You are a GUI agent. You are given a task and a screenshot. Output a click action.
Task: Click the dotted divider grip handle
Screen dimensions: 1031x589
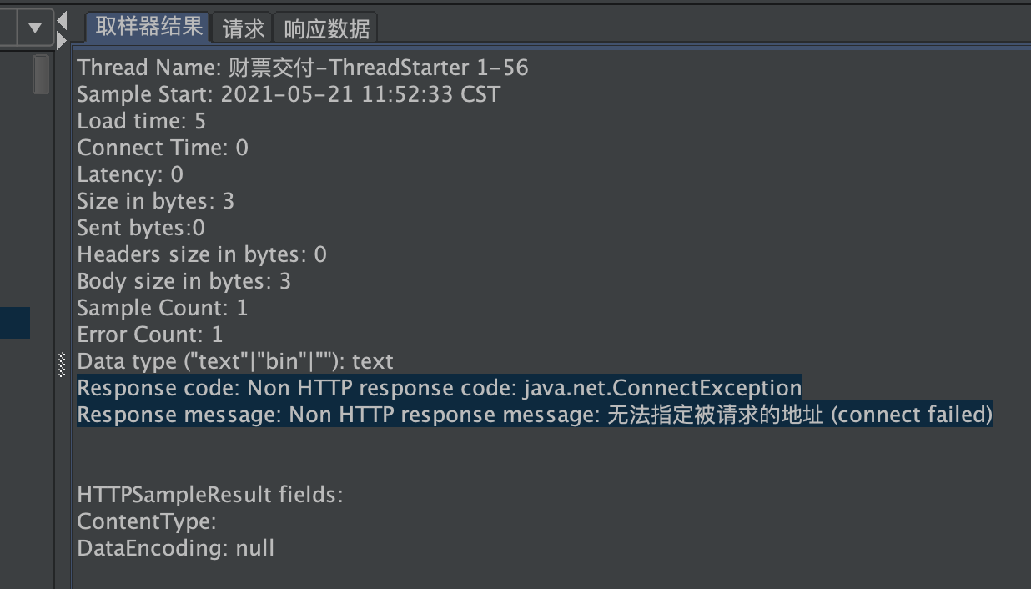tap(62, 365)
